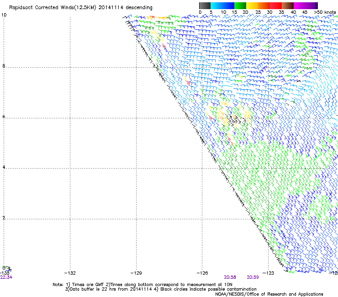Click latitude label '4' on left axis
The image size is (338, 297).
point(4,167)
